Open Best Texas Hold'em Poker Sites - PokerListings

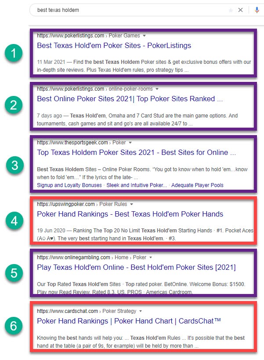(x=114, y=46)
